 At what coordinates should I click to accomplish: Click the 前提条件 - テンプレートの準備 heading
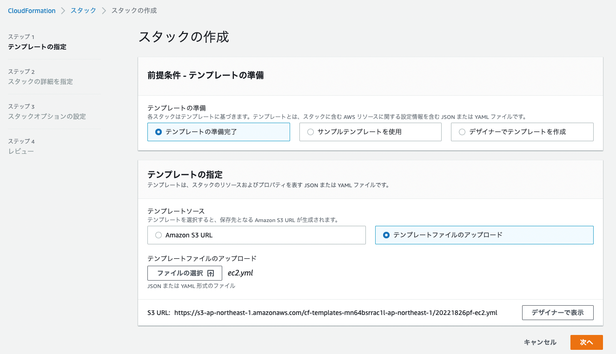205,75
